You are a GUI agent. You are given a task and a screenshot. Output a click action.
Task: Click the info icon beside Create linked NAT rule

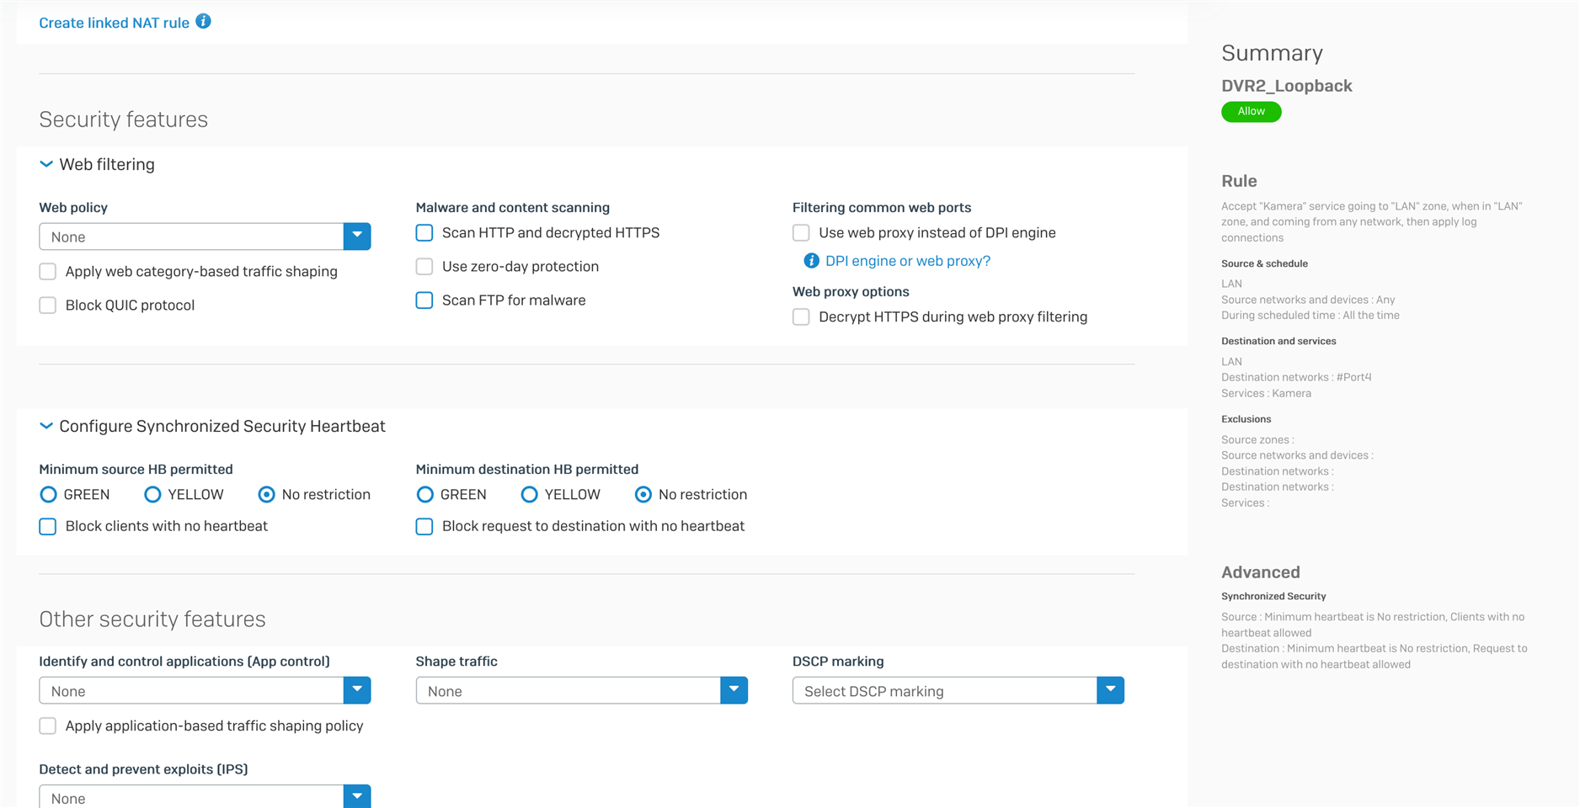(203, 21)
